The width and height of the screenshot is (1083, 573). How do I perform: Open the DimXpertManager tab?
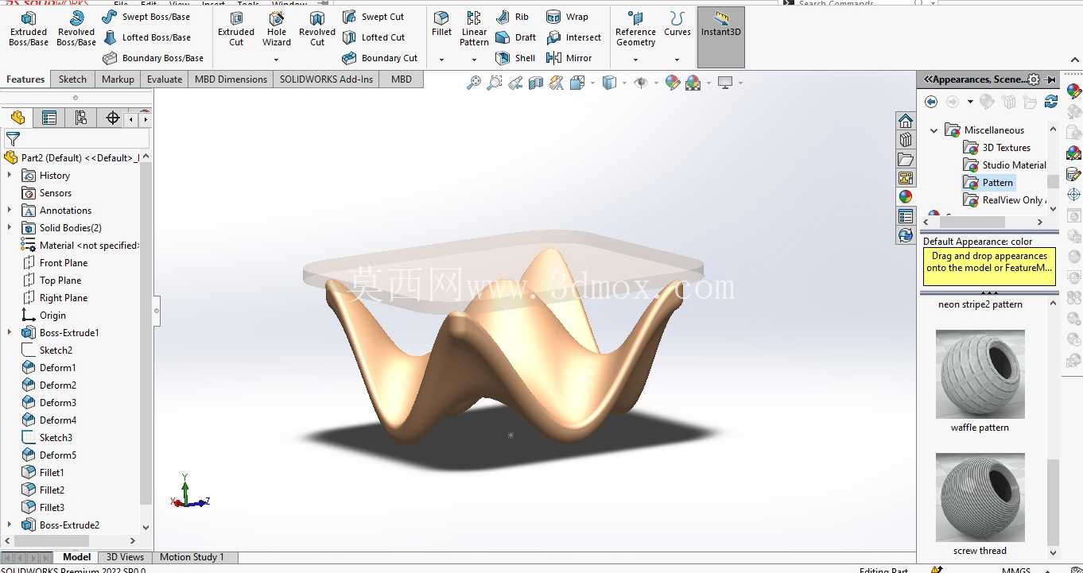[x=113, y=118]
